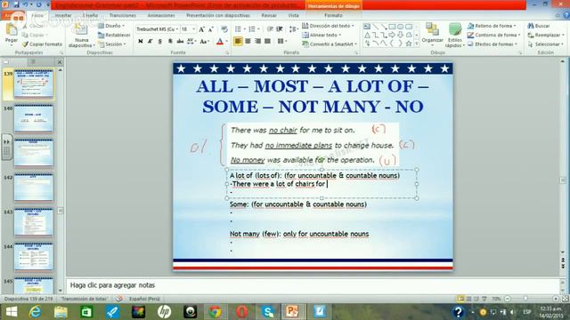Click the numbered list icon
The width and height of the screenshot is (570, 320).
(x=253, y=29)
